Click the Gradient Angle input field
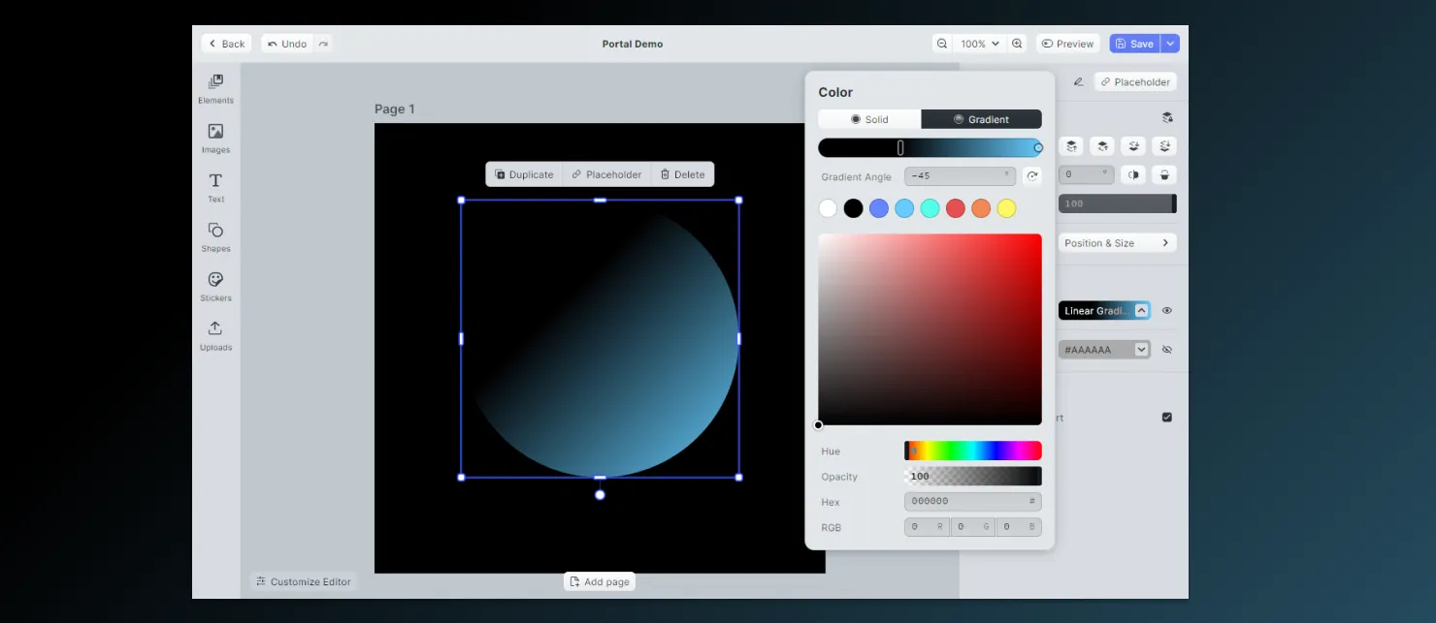The height and width of the screenshot is (623, 1436). [961, 176]
